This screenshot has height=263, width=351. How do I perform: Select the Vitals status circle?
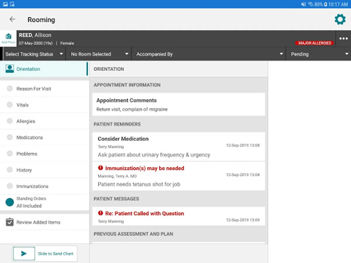[x=10, y=105]
